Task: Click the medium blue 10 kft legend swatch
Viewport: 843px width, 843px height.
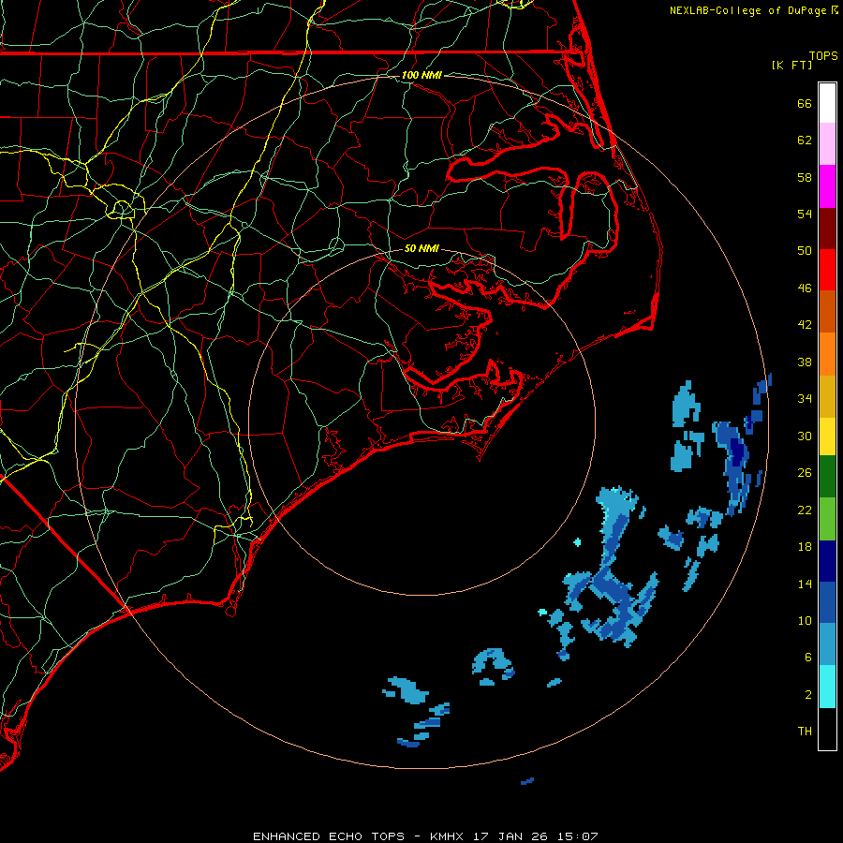Action: (827, 602)
